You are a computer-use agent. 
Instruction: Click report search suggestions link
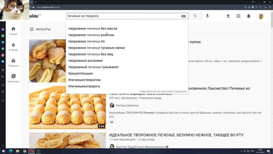(163, 91)
